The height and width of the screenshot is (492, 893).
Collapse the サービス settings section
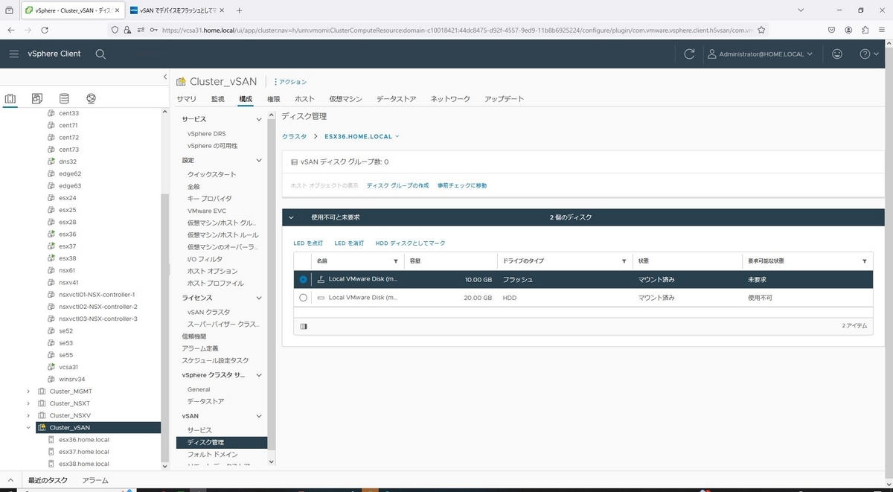click(259, 119)
